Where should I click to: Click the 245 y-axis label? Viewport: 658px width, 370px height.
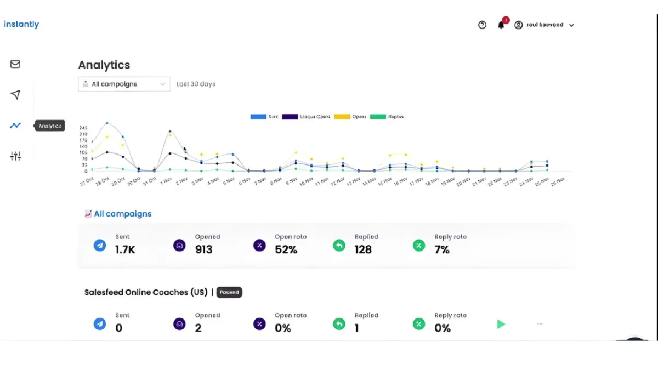(83, 128)
